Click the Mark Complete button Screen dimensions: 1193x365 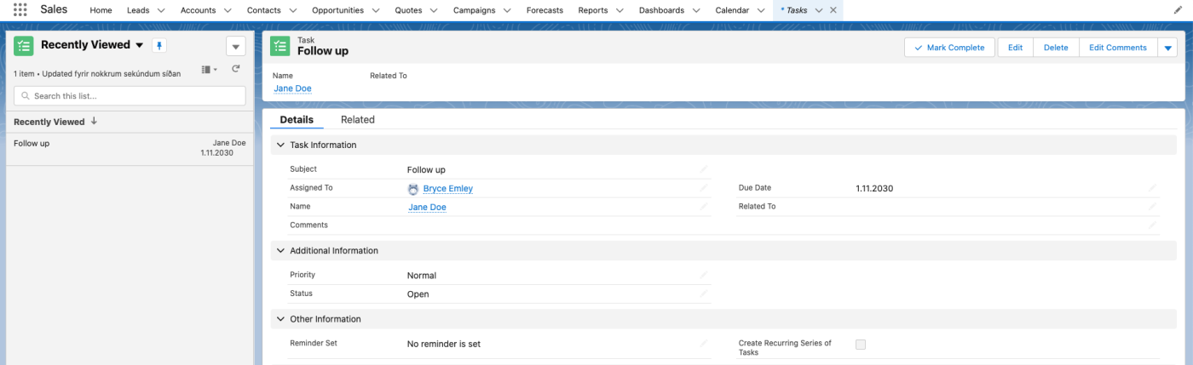pos(949,48)
